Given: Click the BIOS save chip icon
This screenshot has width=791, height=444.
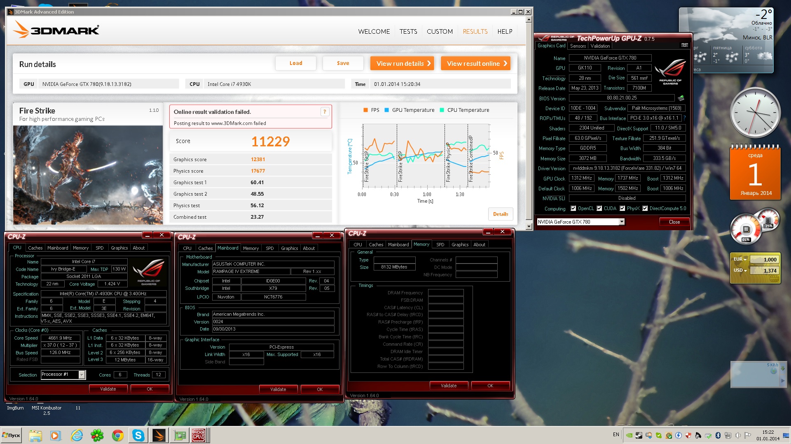Looking at the screenshot, I should tap(681, 98).
